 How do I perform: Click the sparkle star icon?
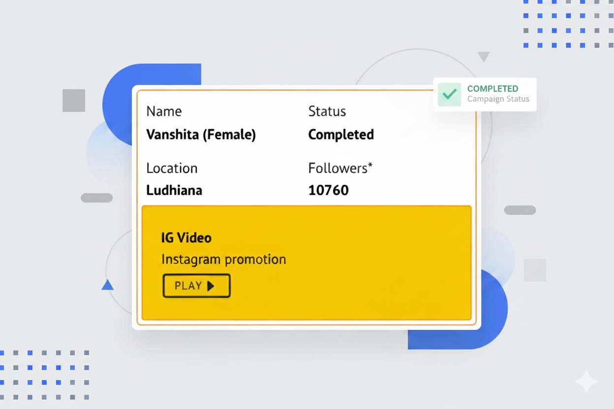(x=586, y=381)
